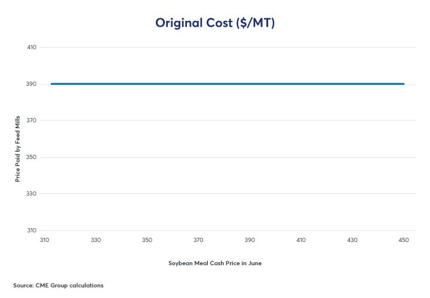Viewport: 430px width, 298px height.
Task: Click the right end of the blue line
Action: 403,84
